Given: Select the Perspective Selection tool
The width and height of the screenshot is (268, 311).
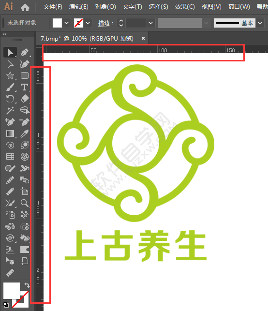Looking at the screenshot, I should [x=10, y=261].
